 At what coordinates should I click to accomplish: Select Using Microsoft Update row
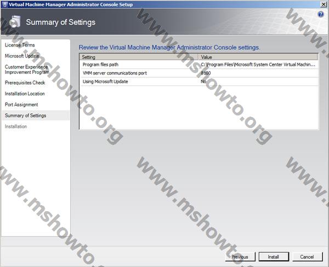coord(199,82)
